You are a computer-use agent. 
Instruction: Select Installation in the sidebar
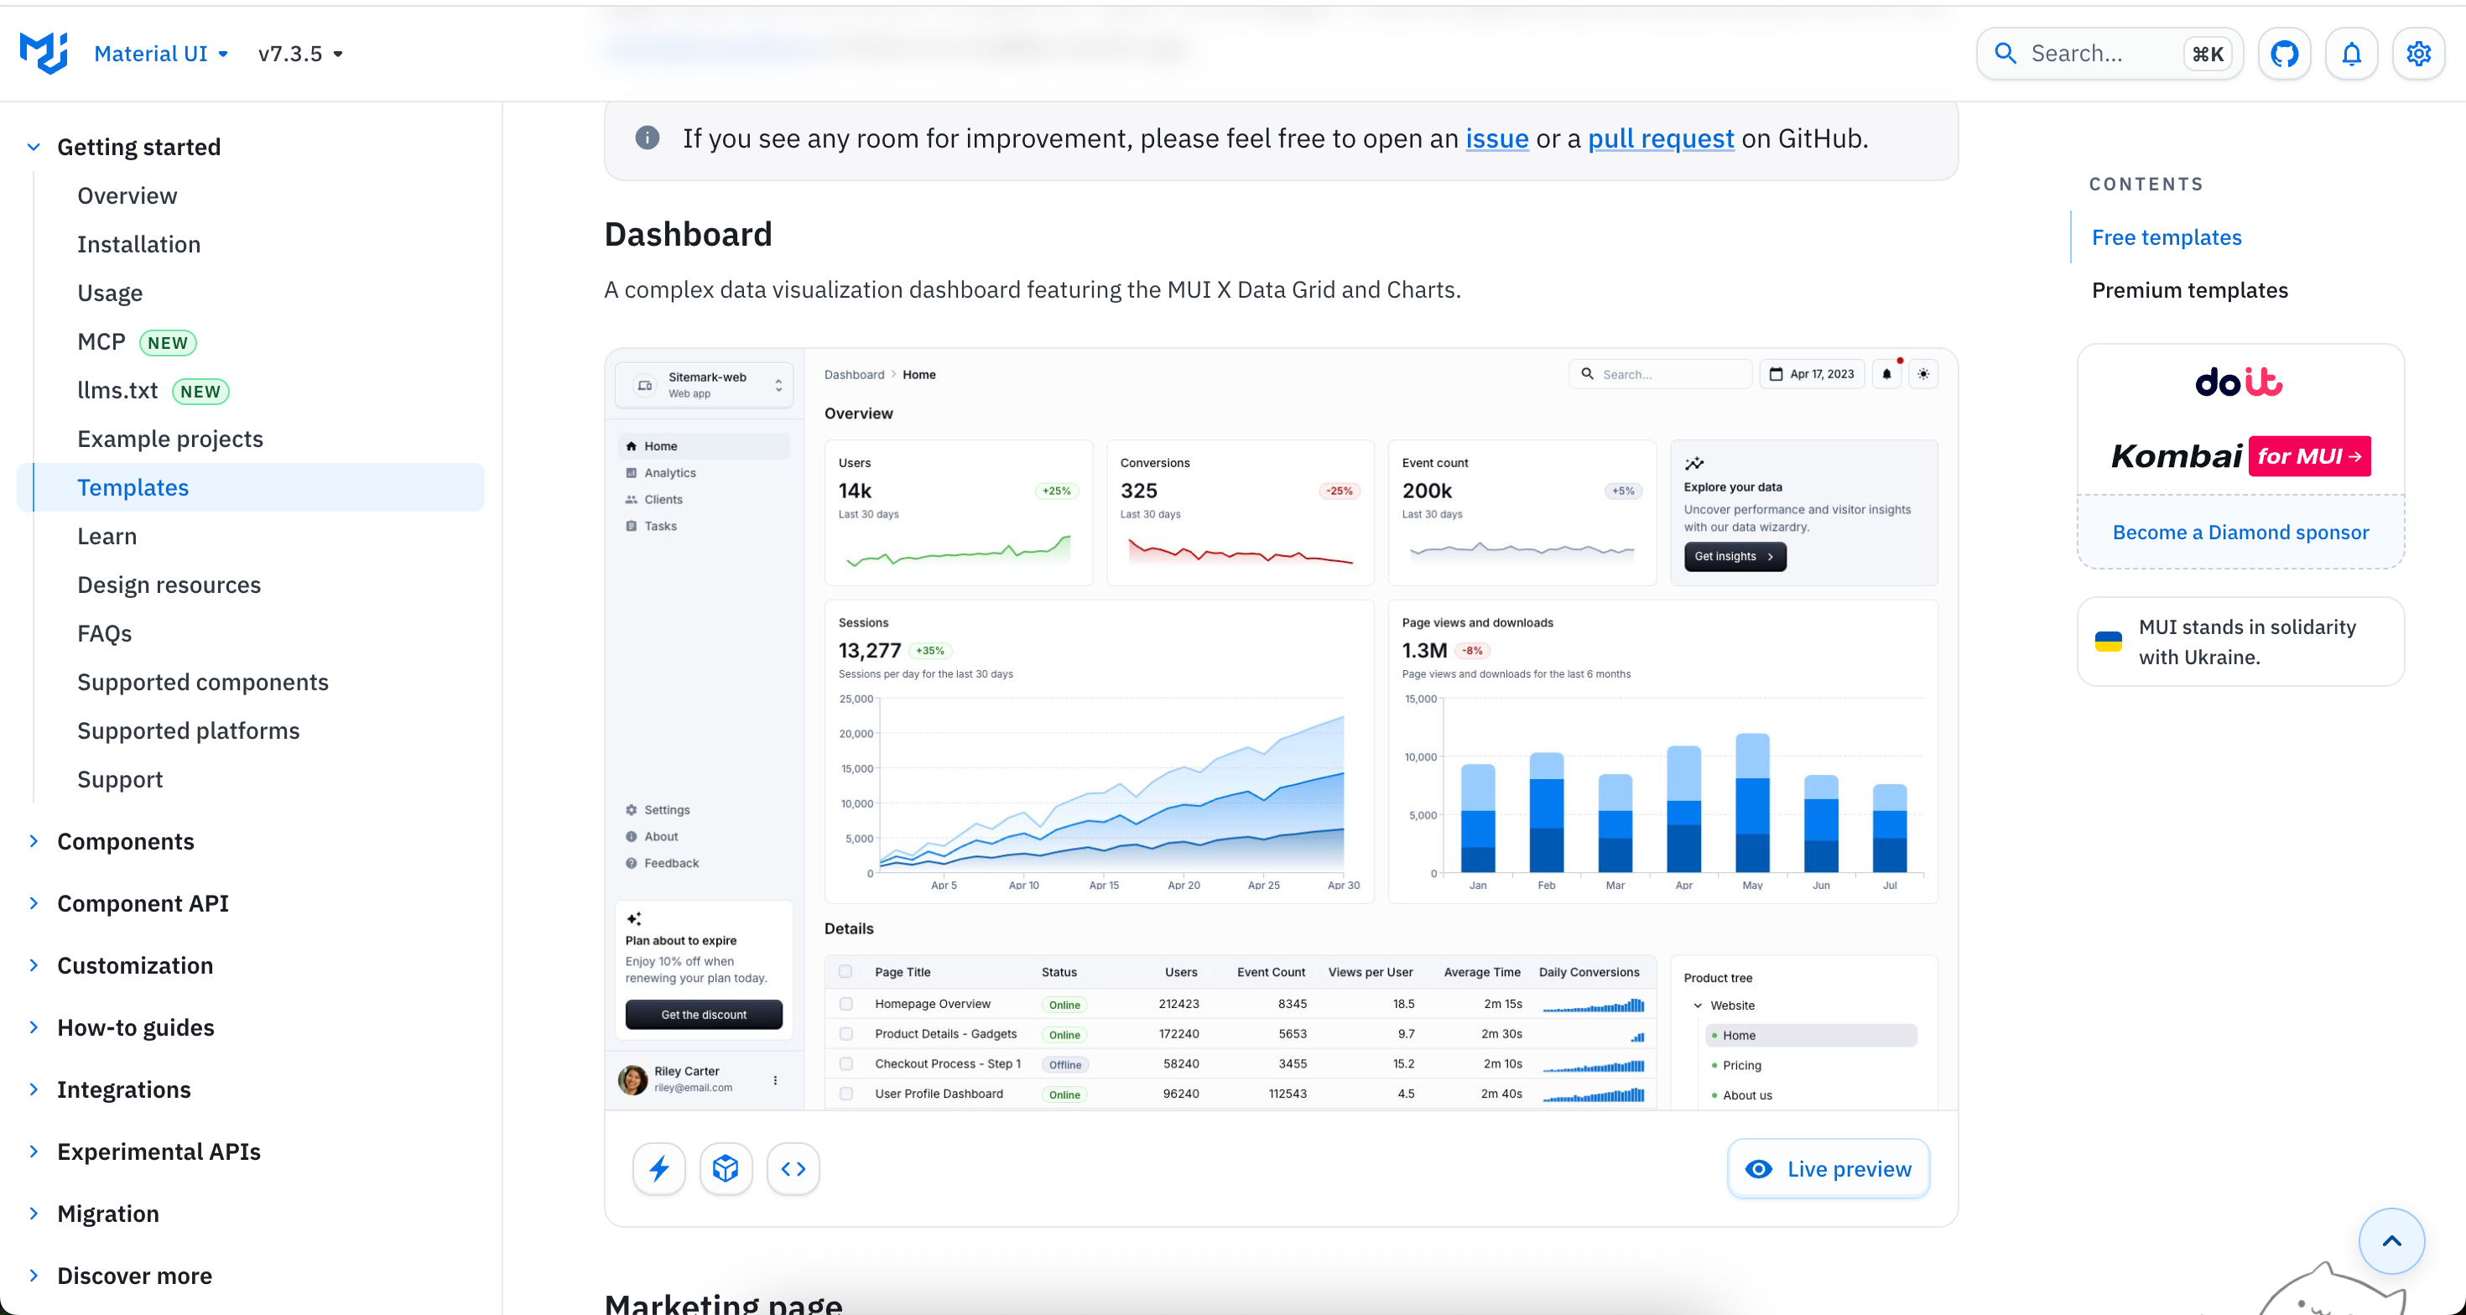138,244
